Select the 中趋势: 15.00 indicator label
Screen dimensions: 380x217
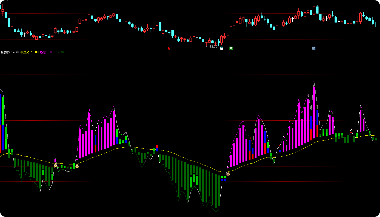click(x=30, y=52)
